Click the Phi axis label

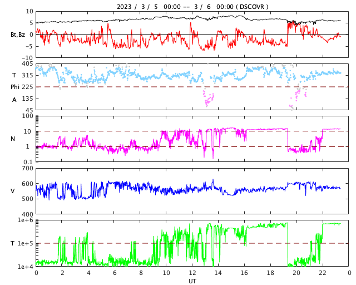[15, 87]
